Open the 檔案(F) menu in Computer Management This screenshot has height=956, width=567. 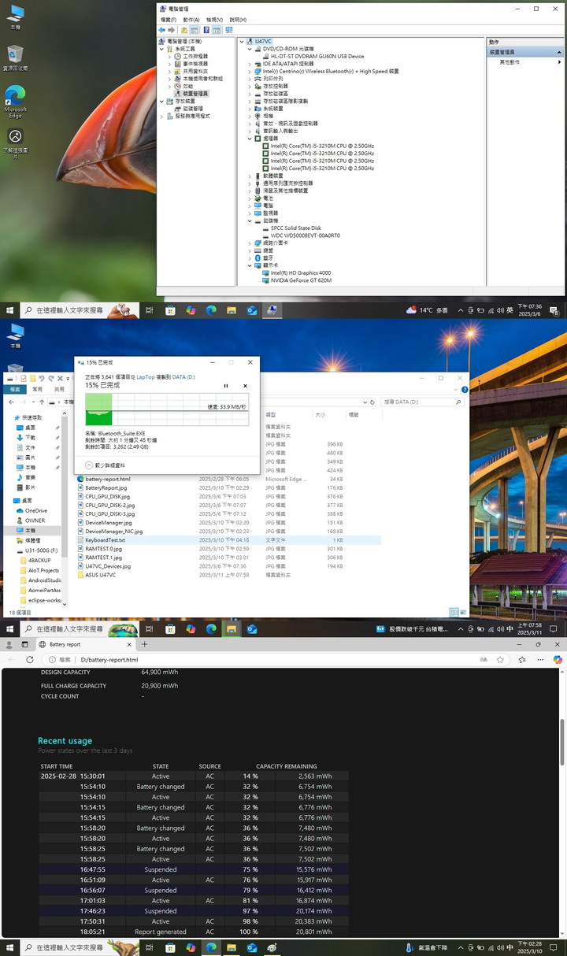click(x=169, y=20)
